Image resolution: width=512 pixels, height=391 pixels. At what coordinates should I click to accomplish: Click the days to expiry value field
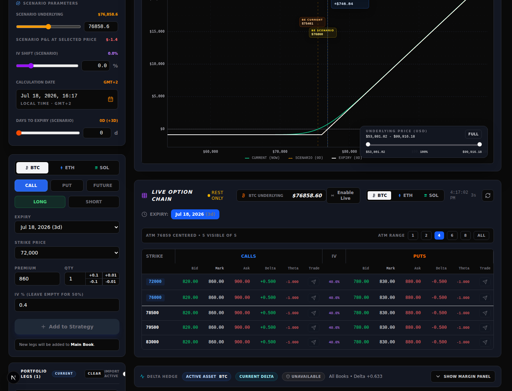tap(97, 133)
